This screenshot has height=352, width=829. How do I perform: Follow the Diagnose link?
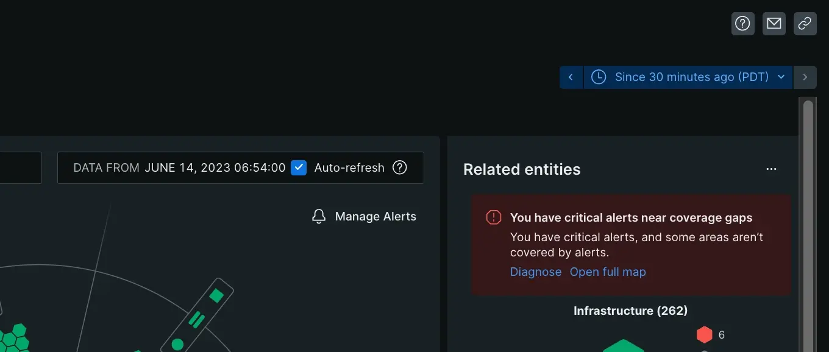coord(536,272)
